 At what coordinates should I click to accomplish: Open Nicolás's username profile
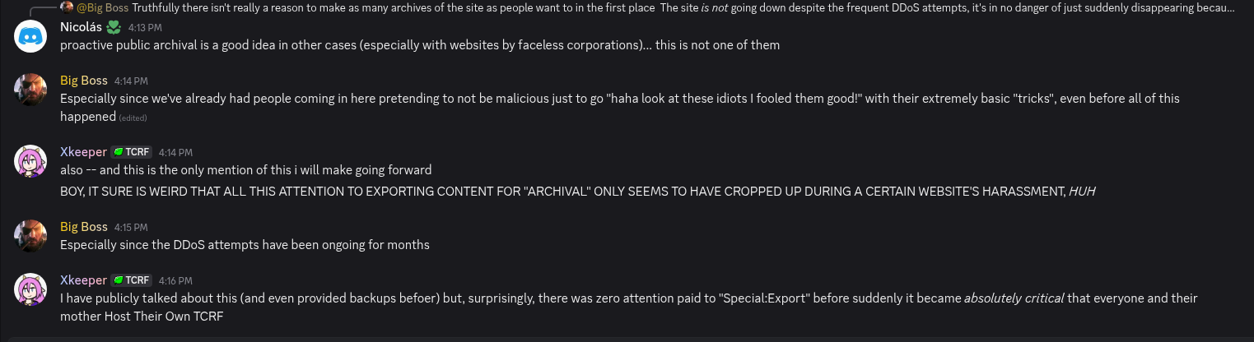[x=82, y=27]
